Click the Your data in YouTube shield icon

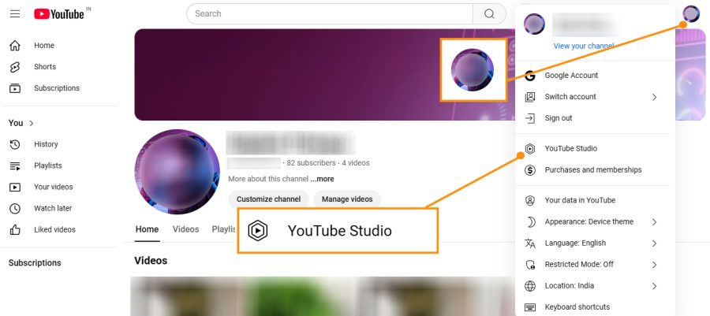click(x=530, y=200)
